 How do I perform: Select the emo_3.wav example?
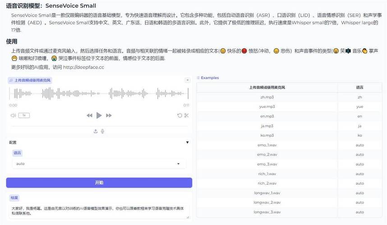click(267, 164)
